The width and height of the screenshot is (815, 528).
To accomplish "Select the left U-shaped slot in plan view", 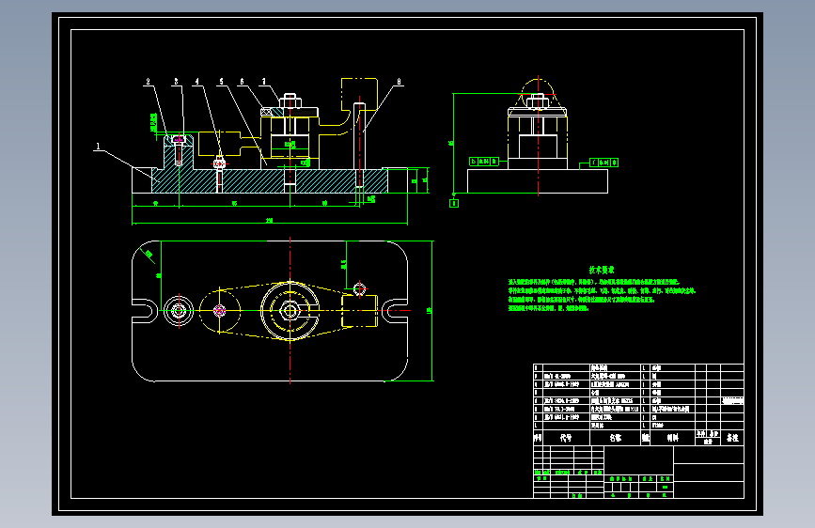I will 145,311.
